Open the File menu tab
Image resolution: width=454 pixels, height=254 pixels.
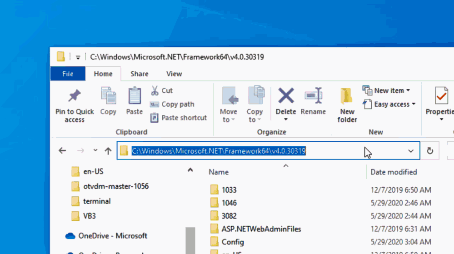point(68,74)
